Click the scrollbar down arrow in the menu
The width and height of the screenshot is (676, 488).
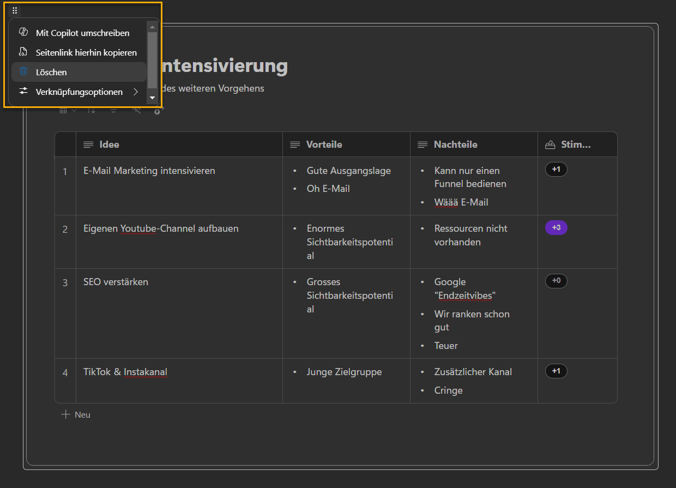(x=152, y=98)
